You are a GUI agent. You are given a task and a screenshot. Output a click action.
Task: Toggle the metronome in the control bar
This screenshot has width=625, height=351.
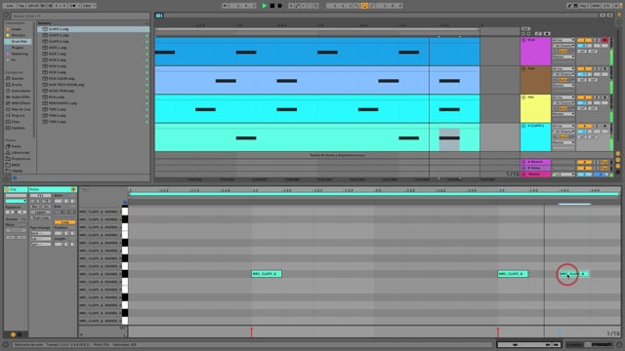point(74,6)
